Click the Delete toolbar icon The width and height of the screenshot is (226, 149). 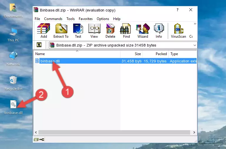[110, 31]
